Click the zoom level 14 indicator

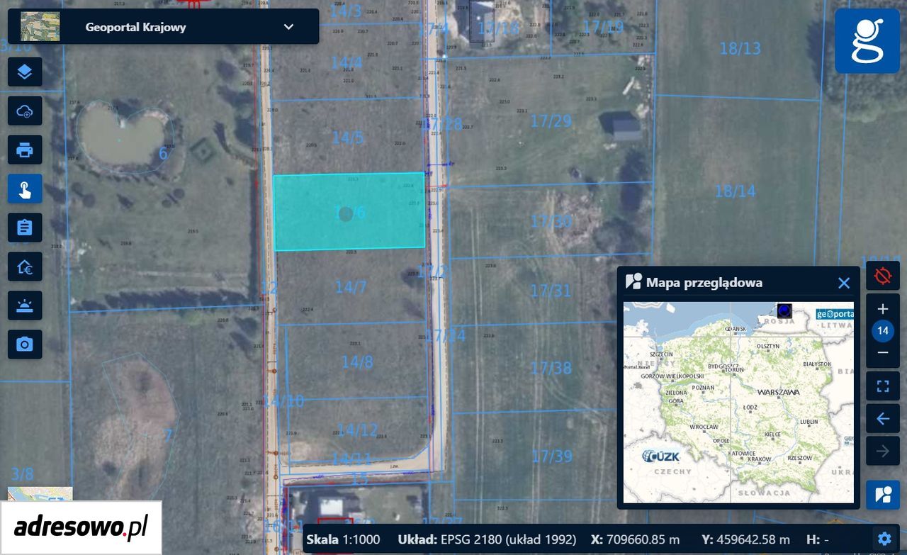pyautogui.click(x=883, y=331)
